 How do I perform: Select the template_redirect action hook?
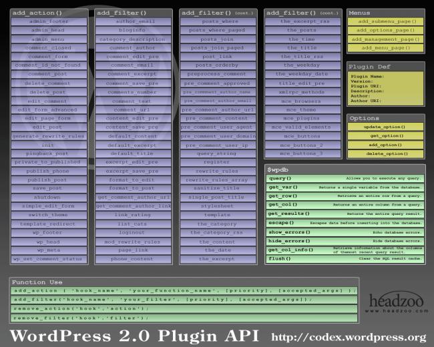coord(49,224)
